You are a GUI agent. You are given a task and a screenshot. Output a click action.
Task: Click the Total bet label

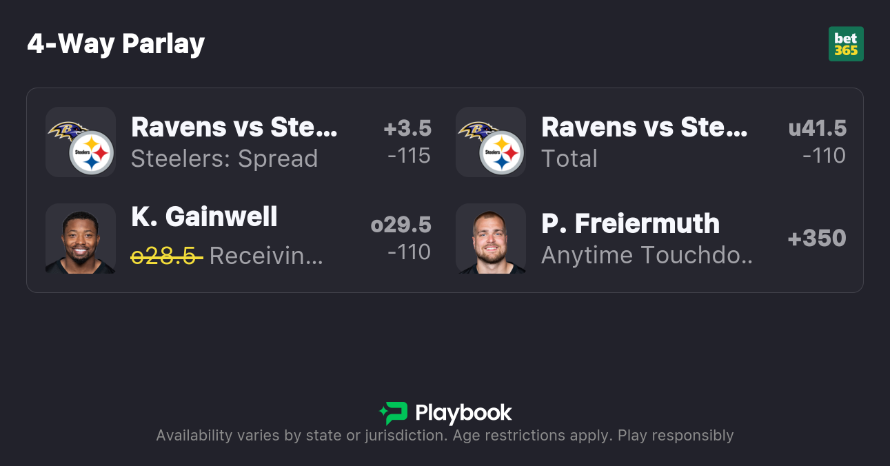coord(569,159)
